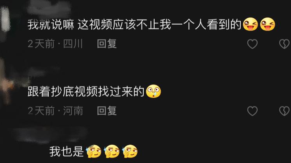Tap the wide-eyed emoji after 找过来的
The height and width of the screenshot is (163, 291).
coord(153,91)
